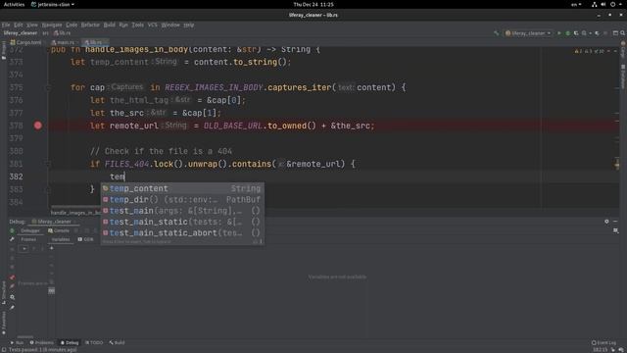Click the line 382 editor text tem
The image size is (627, 353).
(x=118, y=176)
